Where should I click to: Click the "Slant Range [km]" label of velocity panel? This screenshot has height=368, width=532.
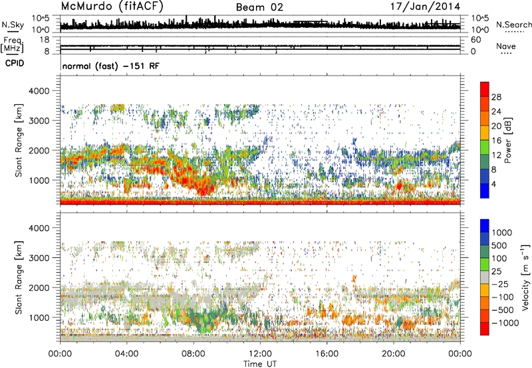[x=19, y=277]
